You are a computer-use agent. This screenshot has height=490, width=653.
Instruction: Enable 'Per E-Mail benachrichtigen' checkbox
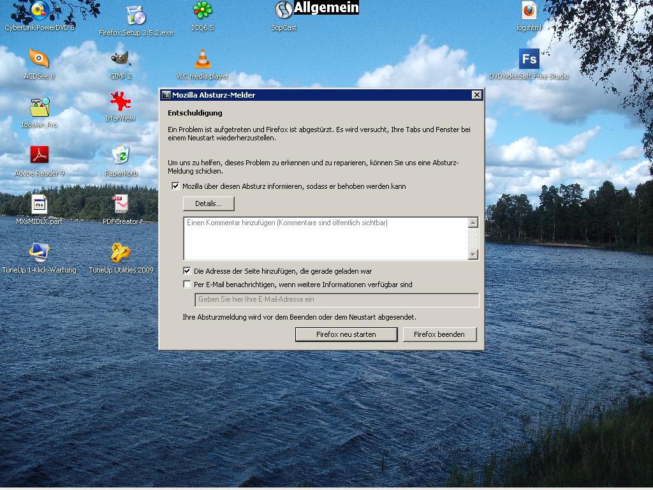point(187,285)
